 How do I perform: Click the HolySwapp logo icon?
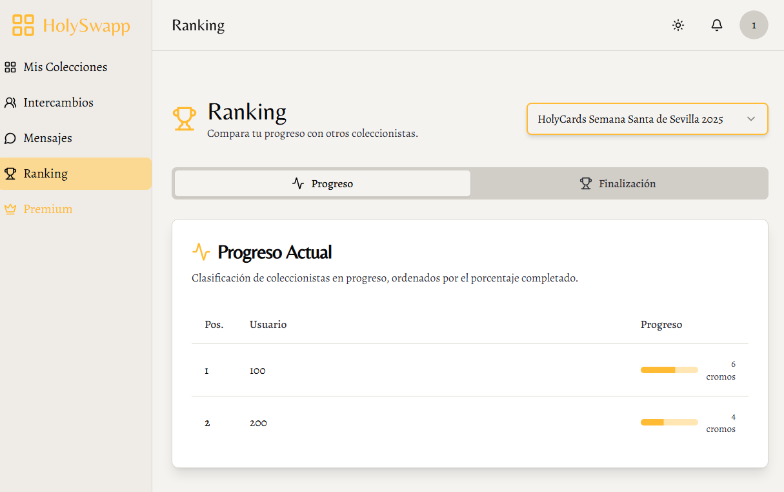[x=23, y=25]
